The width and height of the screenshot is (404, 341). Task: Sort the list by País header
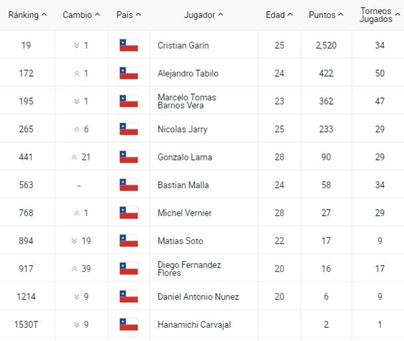(x=129, y=15)
